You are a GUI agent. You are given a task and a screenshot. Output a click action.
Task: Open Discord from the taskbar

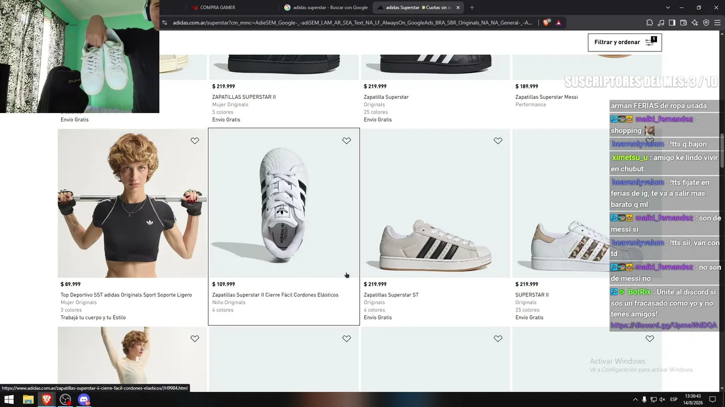[84, 400]
